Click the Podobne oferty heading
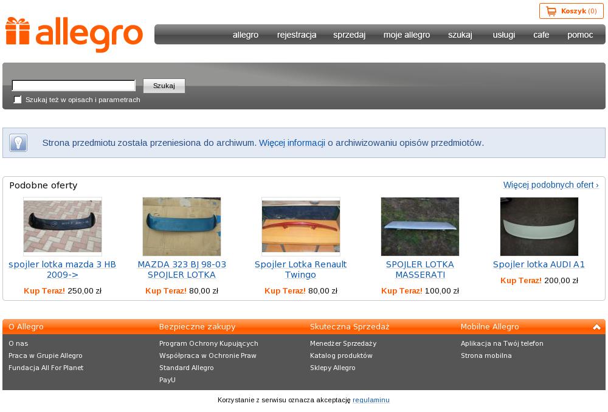 coord(43,185)
